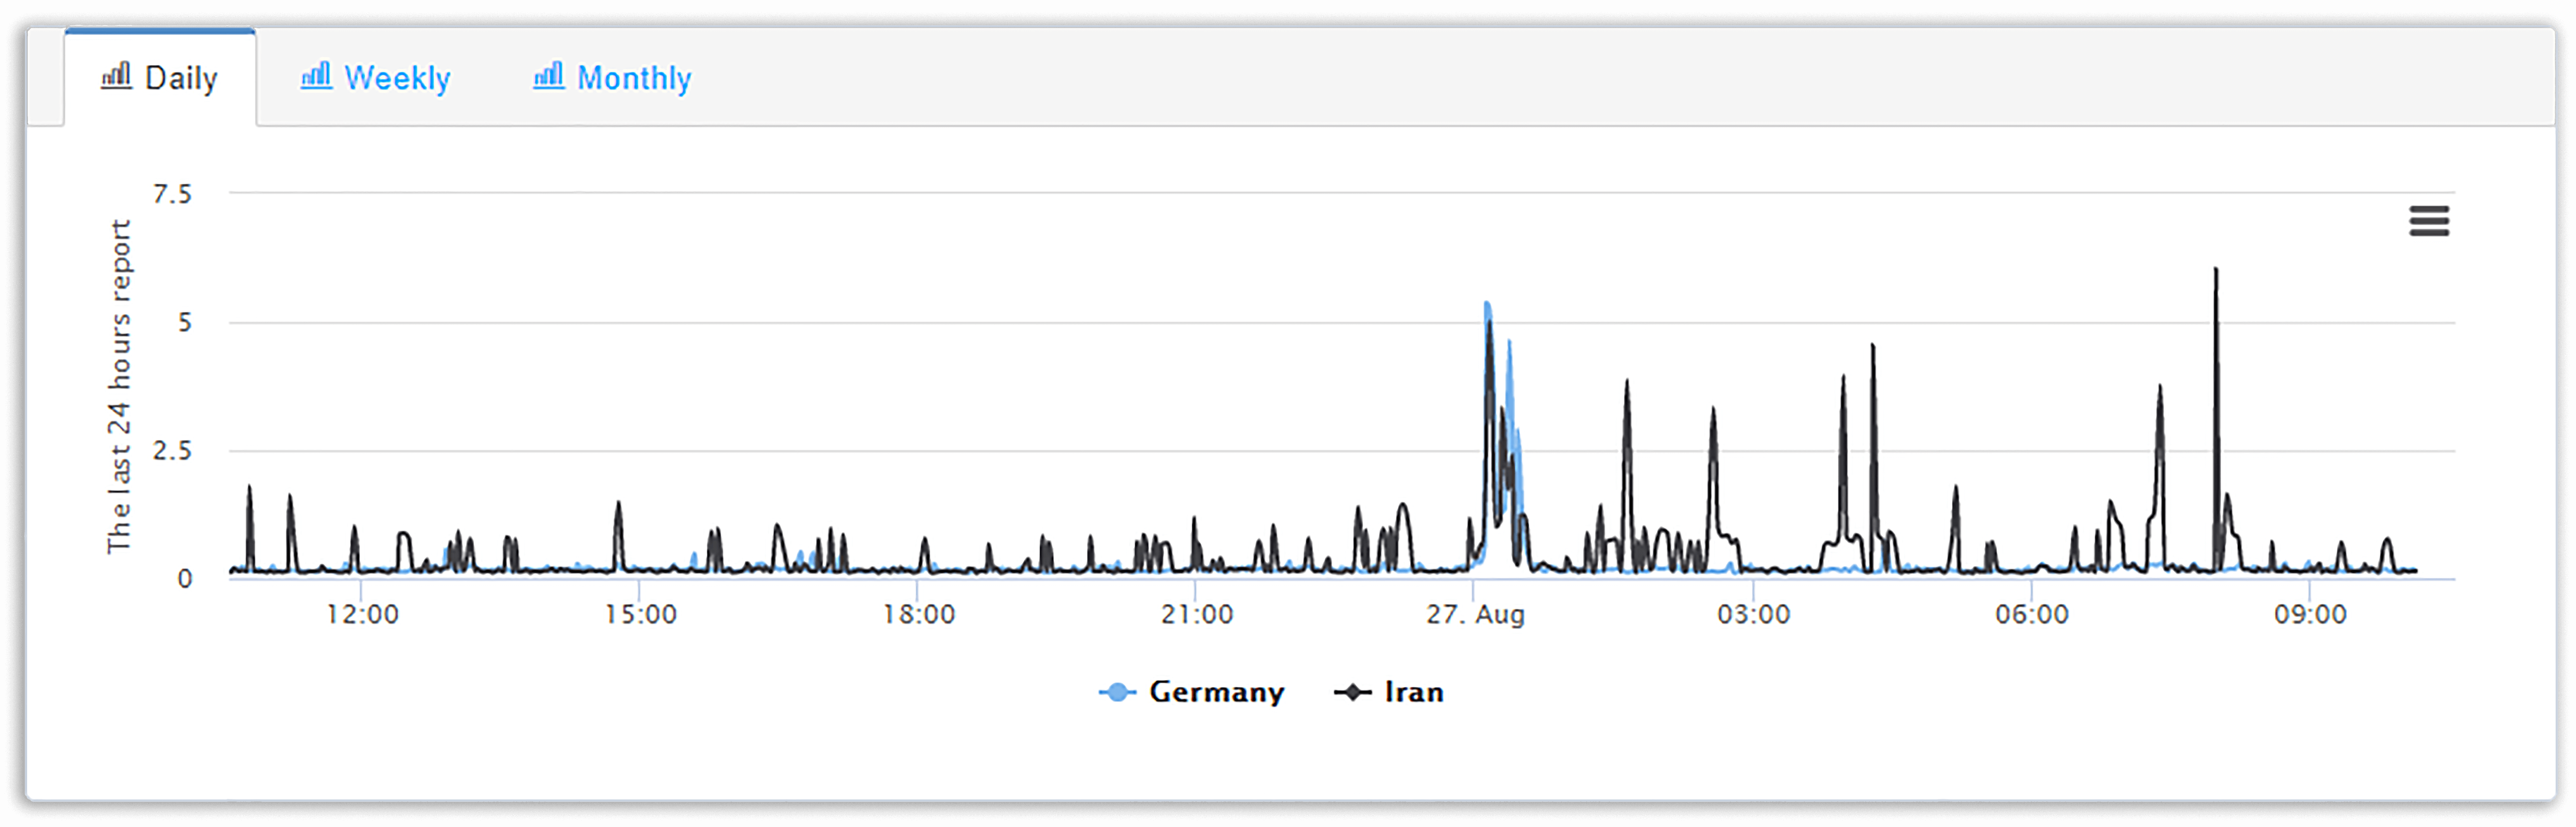Screen dimensions: 2576x827
Task: Click the 2.5 y-axis value
Action: [172, 450]
